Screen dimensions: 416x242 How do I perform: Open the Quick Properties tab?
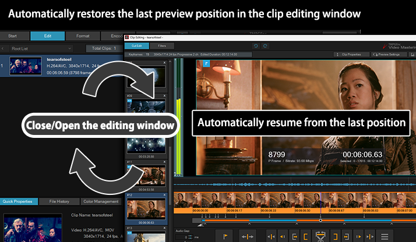[19, 201]
